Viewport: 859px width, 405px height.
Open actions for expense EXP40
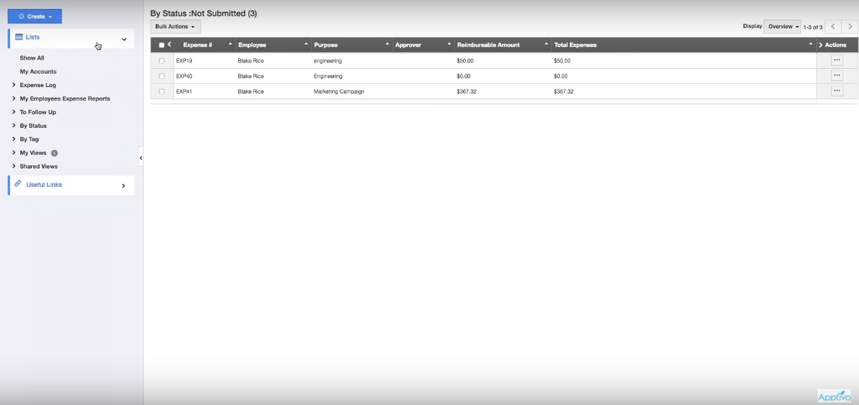tap(837, 74)
